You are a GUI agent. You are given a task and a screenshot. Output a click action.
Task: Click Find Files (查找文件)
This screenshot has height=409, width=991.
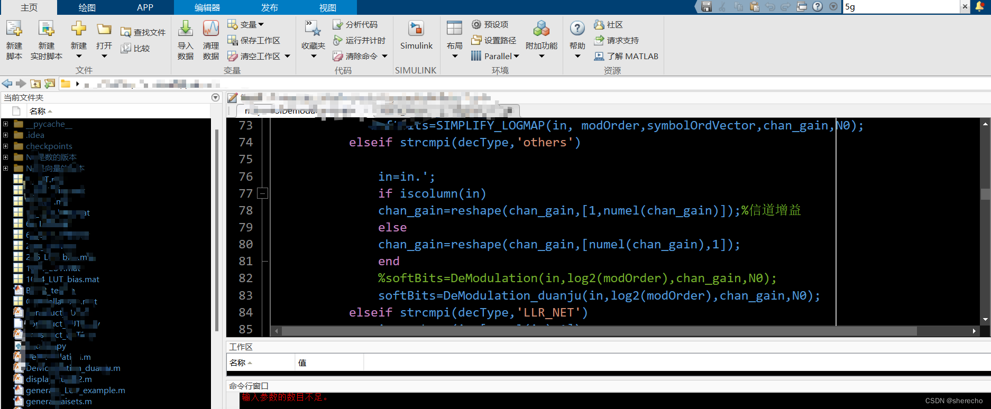(x=143, y=32)
